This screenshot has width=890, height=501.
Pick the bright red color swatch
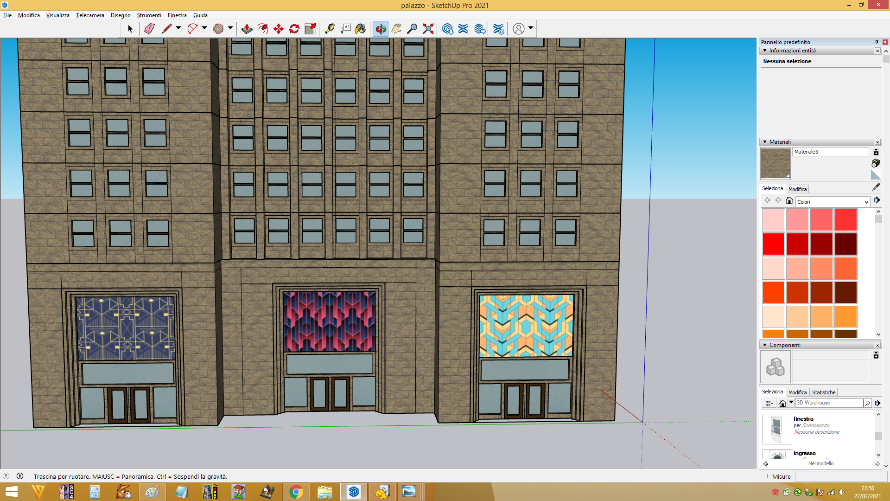(773, 244)
